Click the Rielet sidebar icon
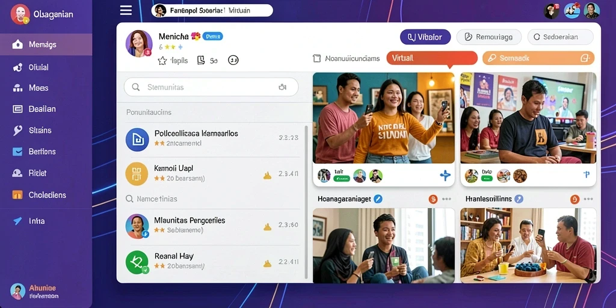Screen dimensions: 616x308 [17, 173]
